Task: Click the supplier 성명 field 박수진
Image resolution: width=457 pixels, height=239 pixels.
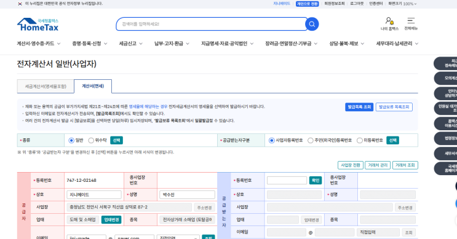Action: (x=187, y=195)
